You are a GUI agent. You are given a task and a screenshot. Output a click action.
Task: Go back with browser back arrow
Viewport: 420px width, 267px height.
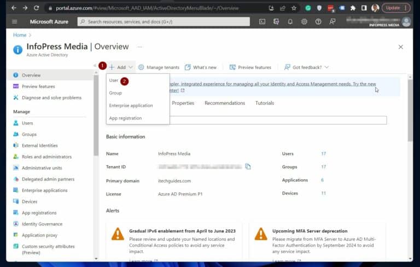pos(14,8)
